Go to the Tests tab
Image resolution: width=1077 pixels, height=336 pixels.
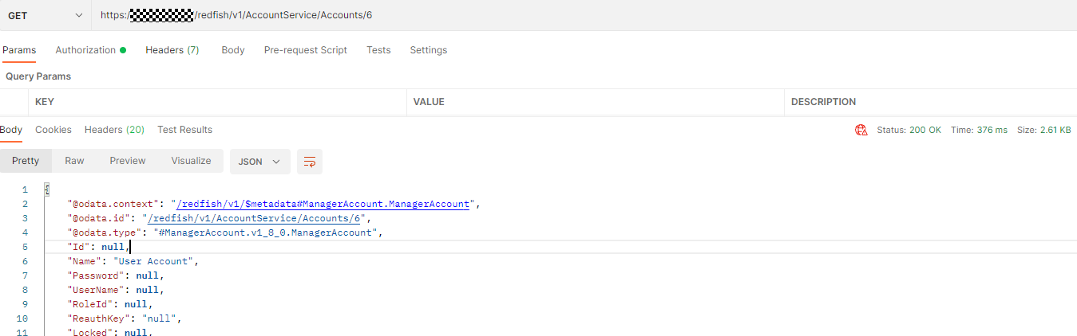378,50
